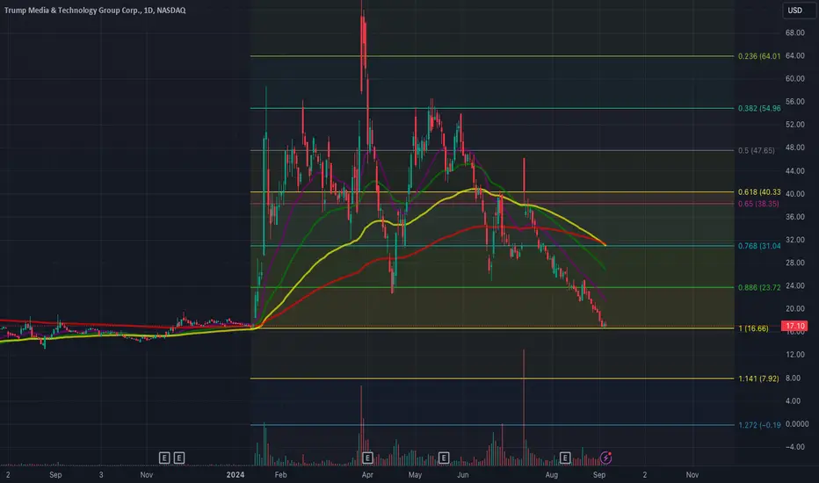The image size is (819, 483).
Task: Click the May label on the time axis
Action: (416, 474)
